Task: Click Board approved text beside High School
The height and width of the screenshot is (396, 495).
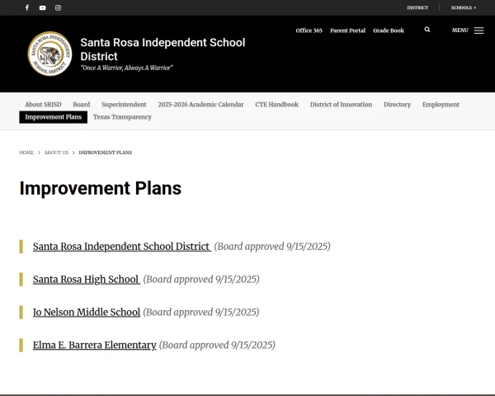Action: [201, 279]
